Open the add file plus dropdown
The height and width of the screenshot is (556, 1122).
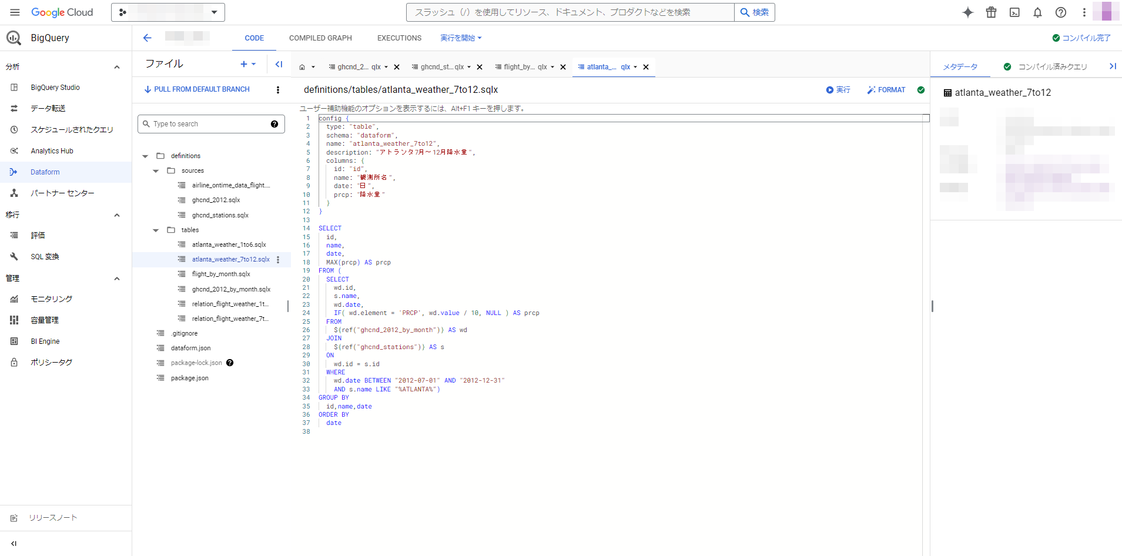click(x=248, y=64)
